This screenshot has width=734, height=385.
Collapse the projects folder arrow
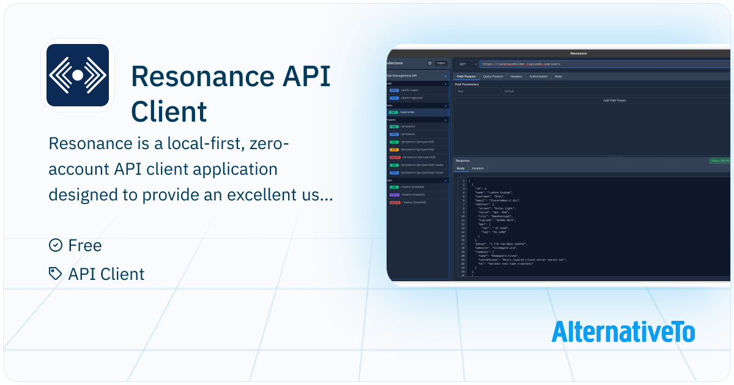(445, 120)
